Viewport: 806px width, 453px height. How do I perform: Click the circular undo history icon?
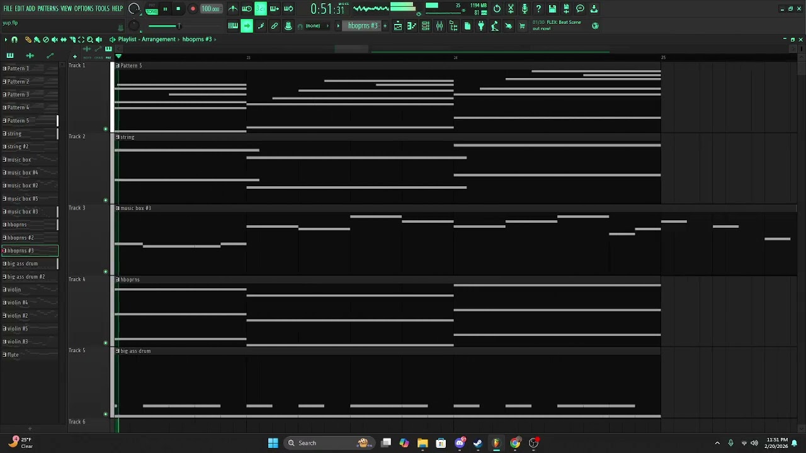(497, 9)
